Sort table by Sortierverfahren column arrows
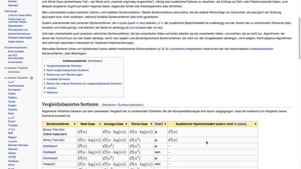 75,124
